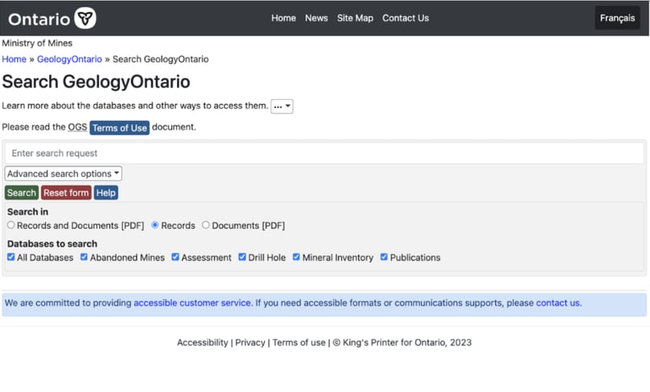Image resolution: width=650 pixels, height=392 pixels.
Task: Click the Ontario wordmark text
Action: tap(39, 19)
